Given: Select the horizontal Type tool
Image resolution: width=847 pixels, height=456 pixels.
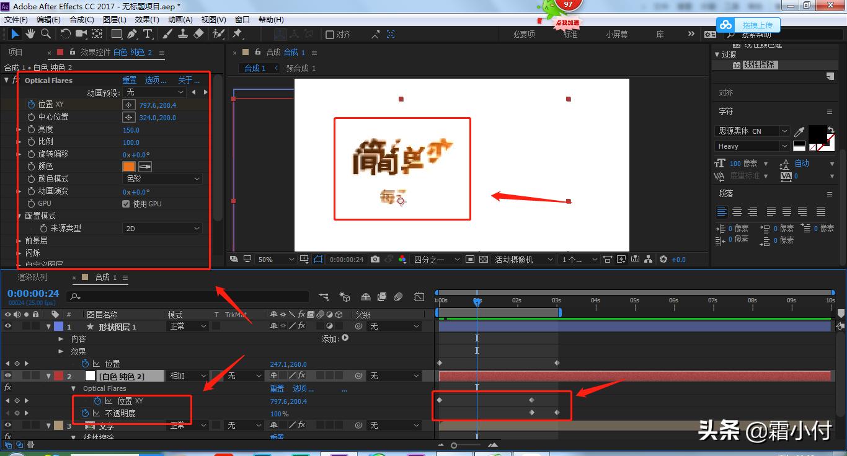Looking at the screenshot, I should (148, 33).
